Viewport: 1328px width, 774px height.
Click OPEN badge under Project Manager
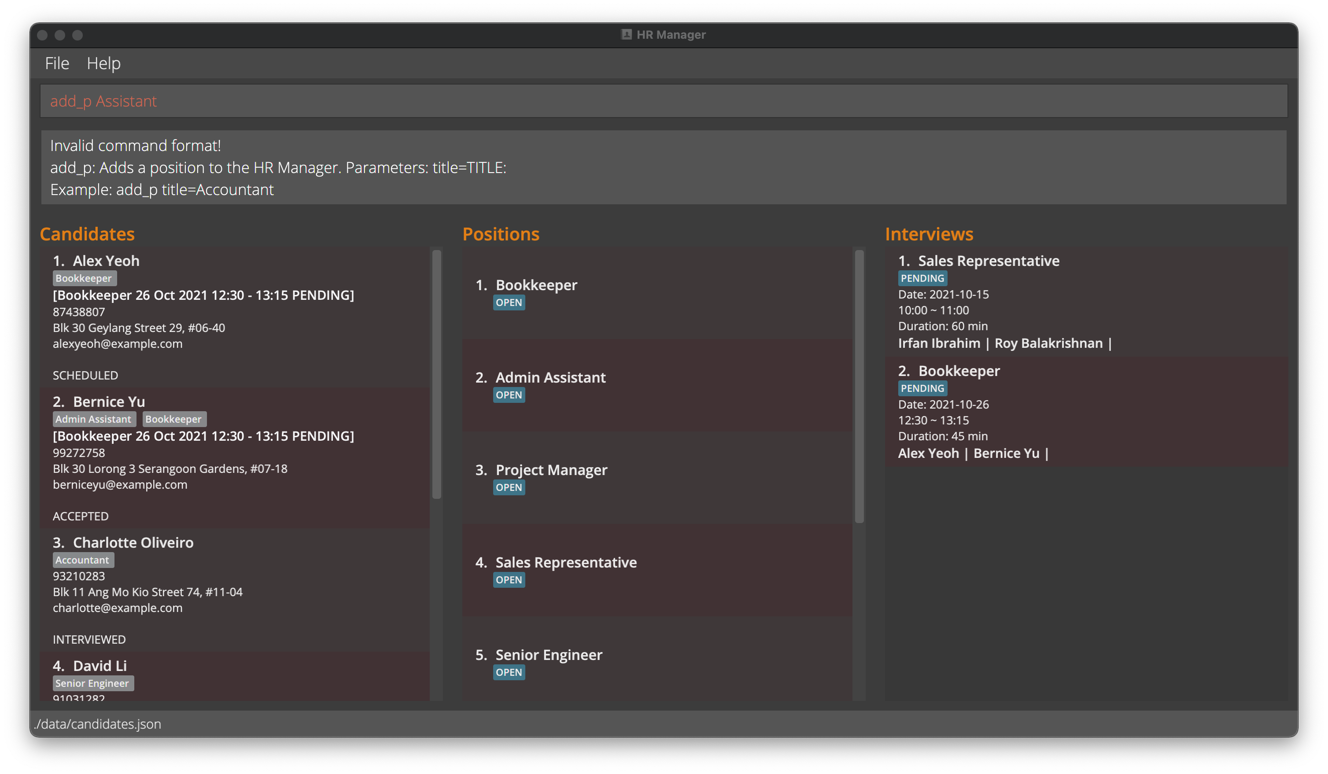click(509, 487)
